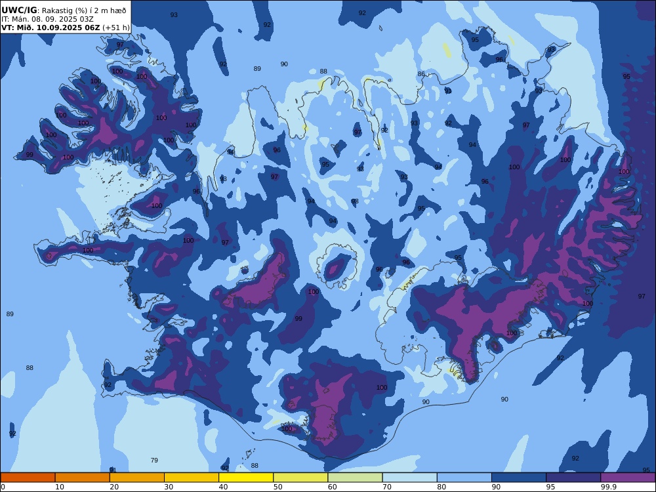Click the legend tick label '80'
Screen dimensions: 656x492
pyautogui.click(x=441, y=487)
